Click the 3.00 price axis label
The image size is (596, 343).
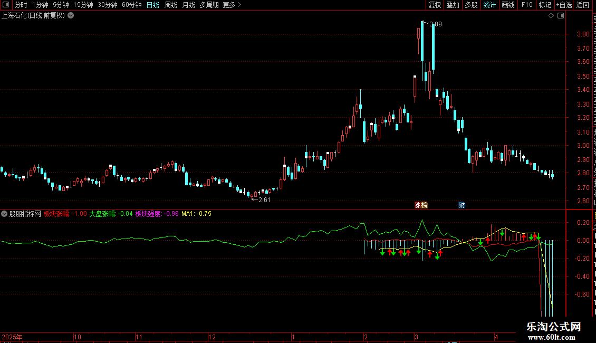click(x=583, y=145)
